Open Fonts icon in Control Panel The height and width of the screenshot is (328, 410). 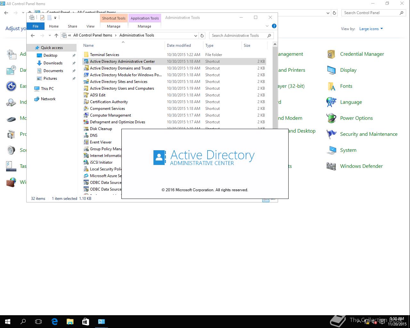[x=331, y=86]
